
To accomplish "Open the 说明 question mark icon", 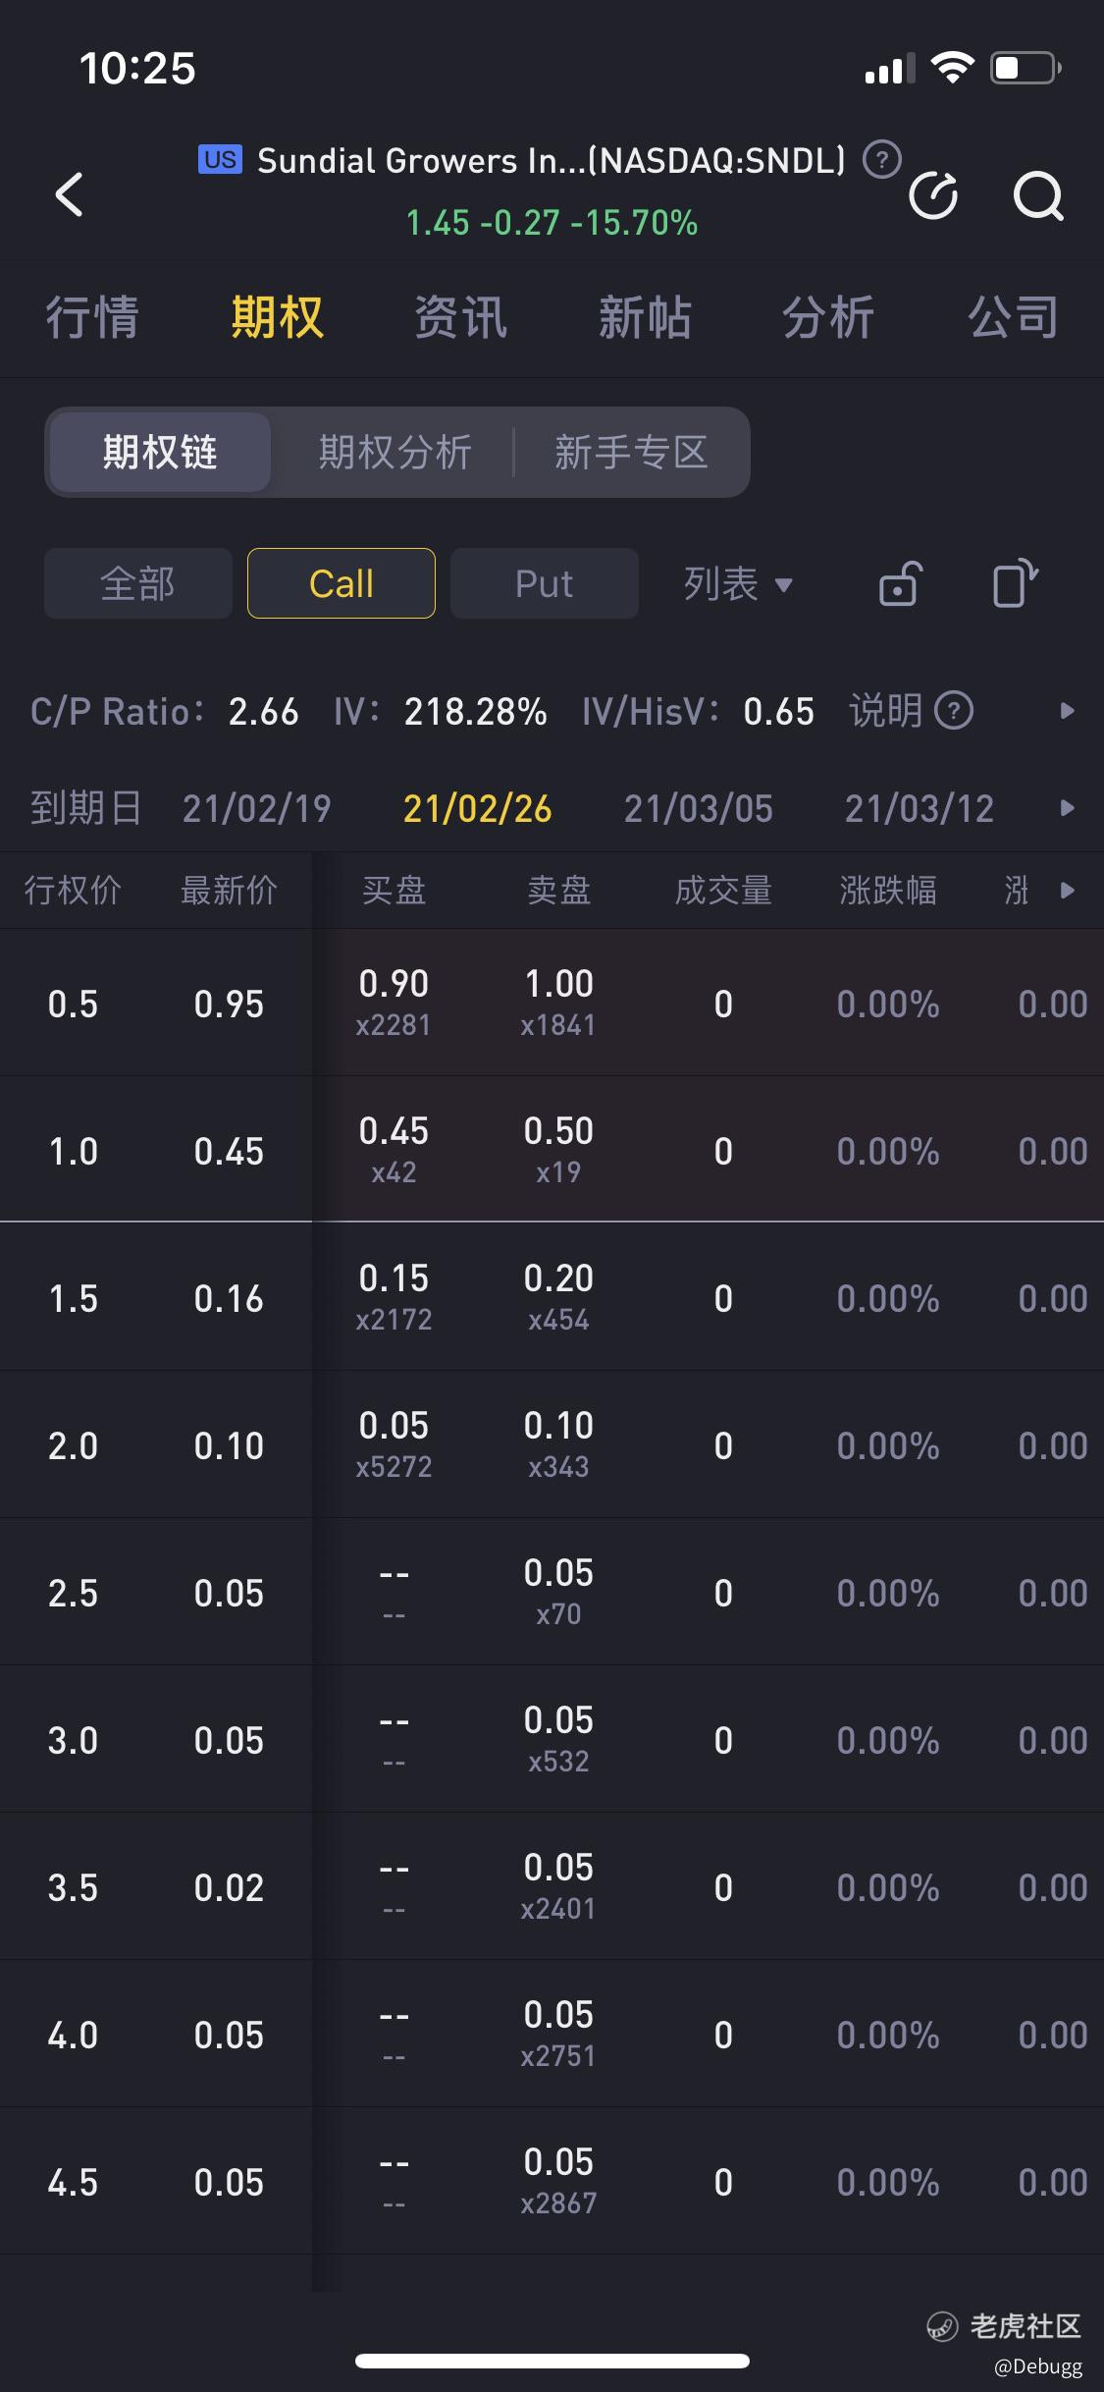I will [953, 710].
